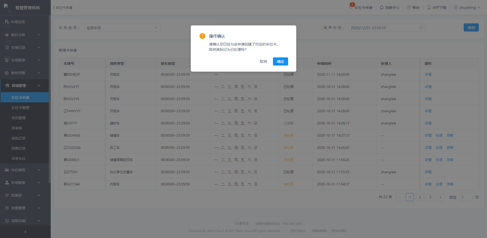Open the 全部车场 parking lot dropdown
487x238 pixels.
coord(122,28)
